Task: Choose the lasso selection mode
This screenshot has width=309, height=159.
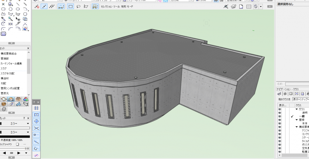Action: click(x=78, y=6)
